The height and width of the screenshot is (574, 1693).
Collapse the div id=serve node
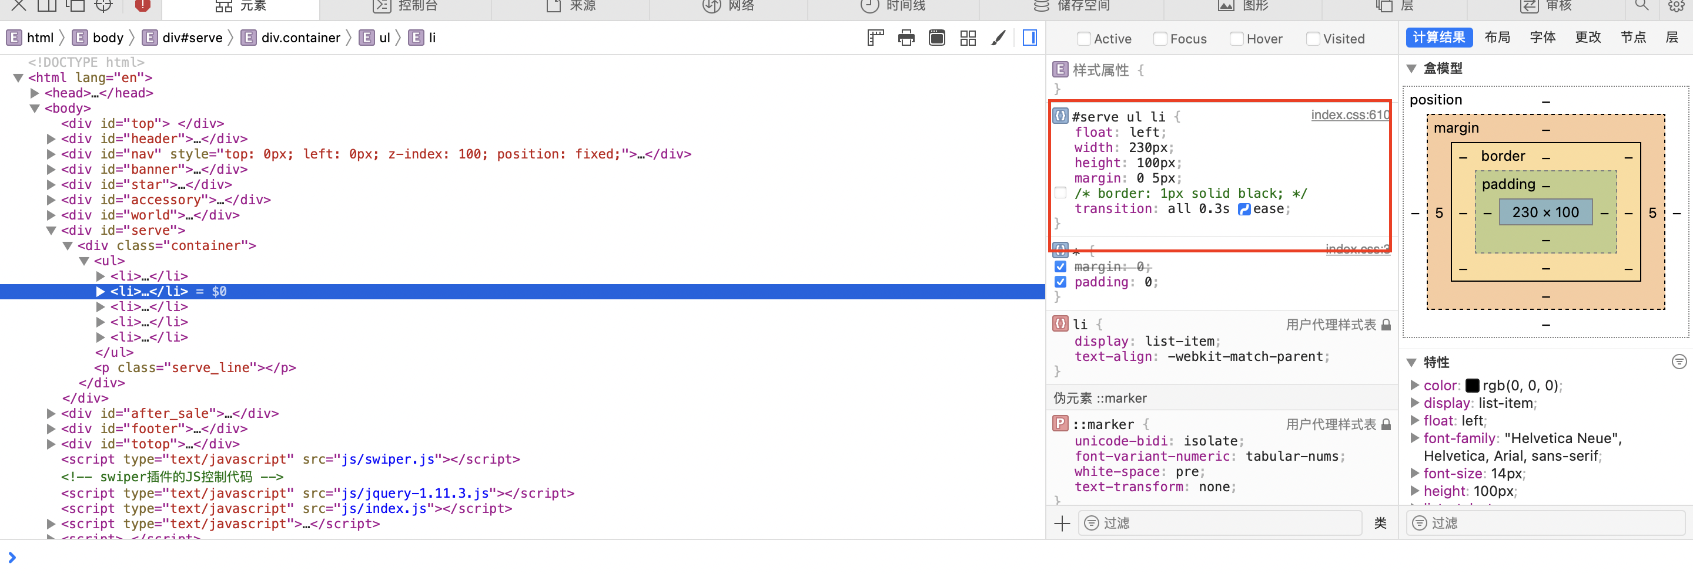click(51, 230)
